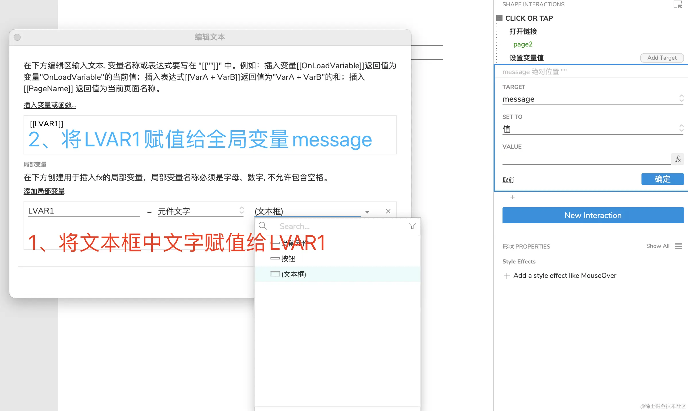Click 插入变量或函数 link
This screenshot has width=688, height=411.
coord(50,105)
